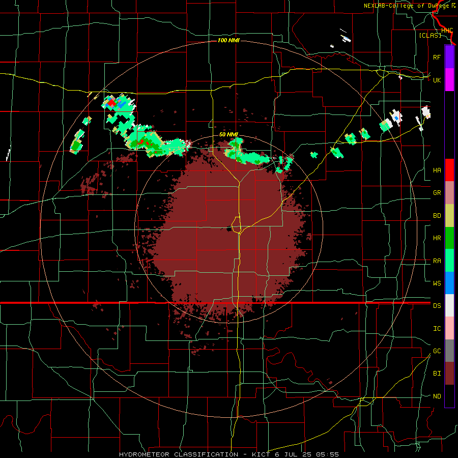The height and width of the screenshot is (458, 458).
Task: Click the HA legend label
Action: 437,170
